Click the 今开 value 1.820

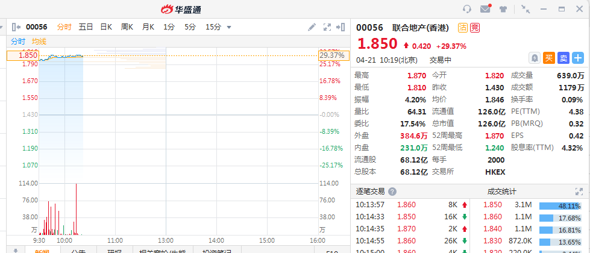[494, 75]
